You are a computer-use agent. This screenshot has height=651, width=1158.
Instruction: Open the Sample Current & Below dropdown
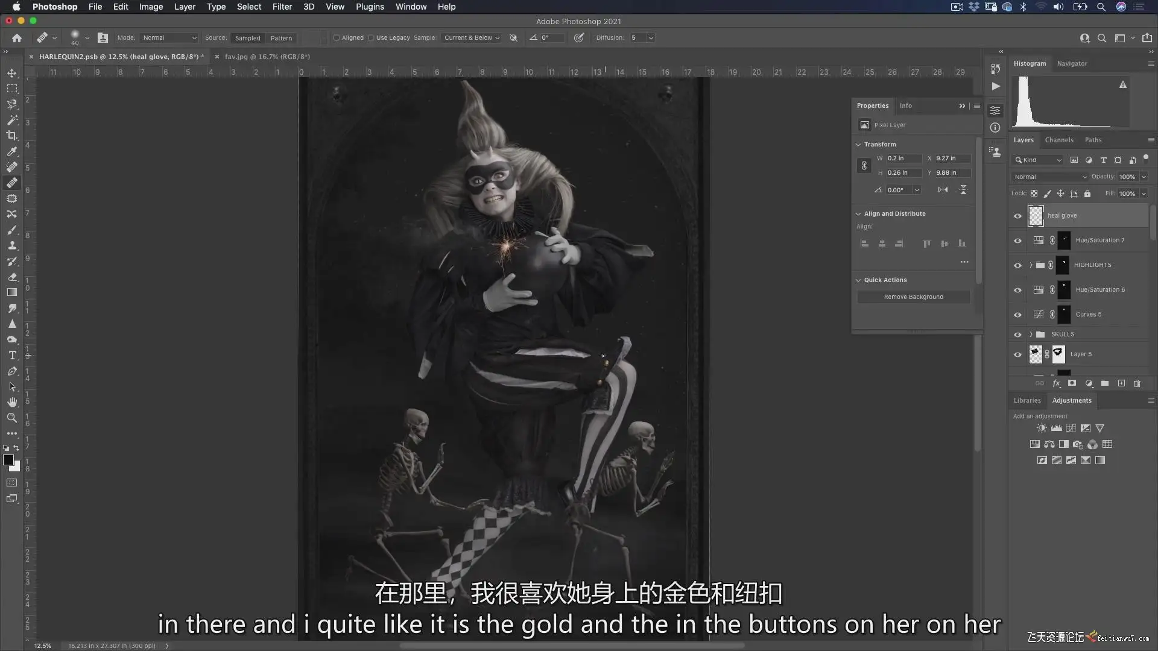click(x=472, y=38)
